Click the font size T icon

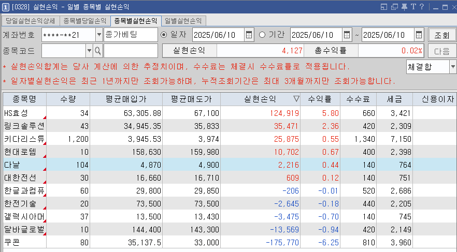[x=413, y=7]
